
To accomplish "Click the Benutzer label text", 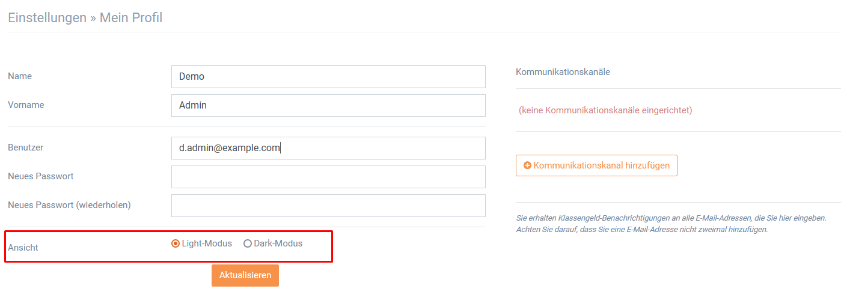I will pos(25,147).
